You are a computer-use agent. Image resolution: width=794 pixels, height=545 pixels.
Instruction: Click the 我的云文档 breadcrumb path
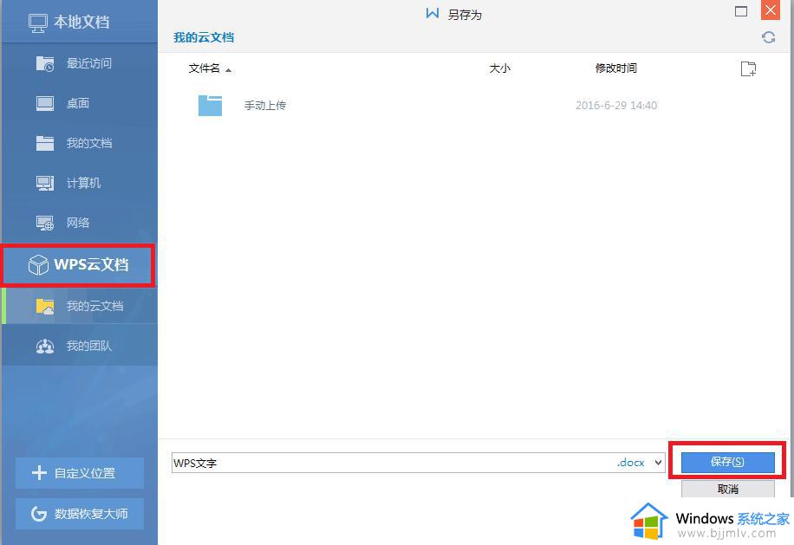[204, 37]
